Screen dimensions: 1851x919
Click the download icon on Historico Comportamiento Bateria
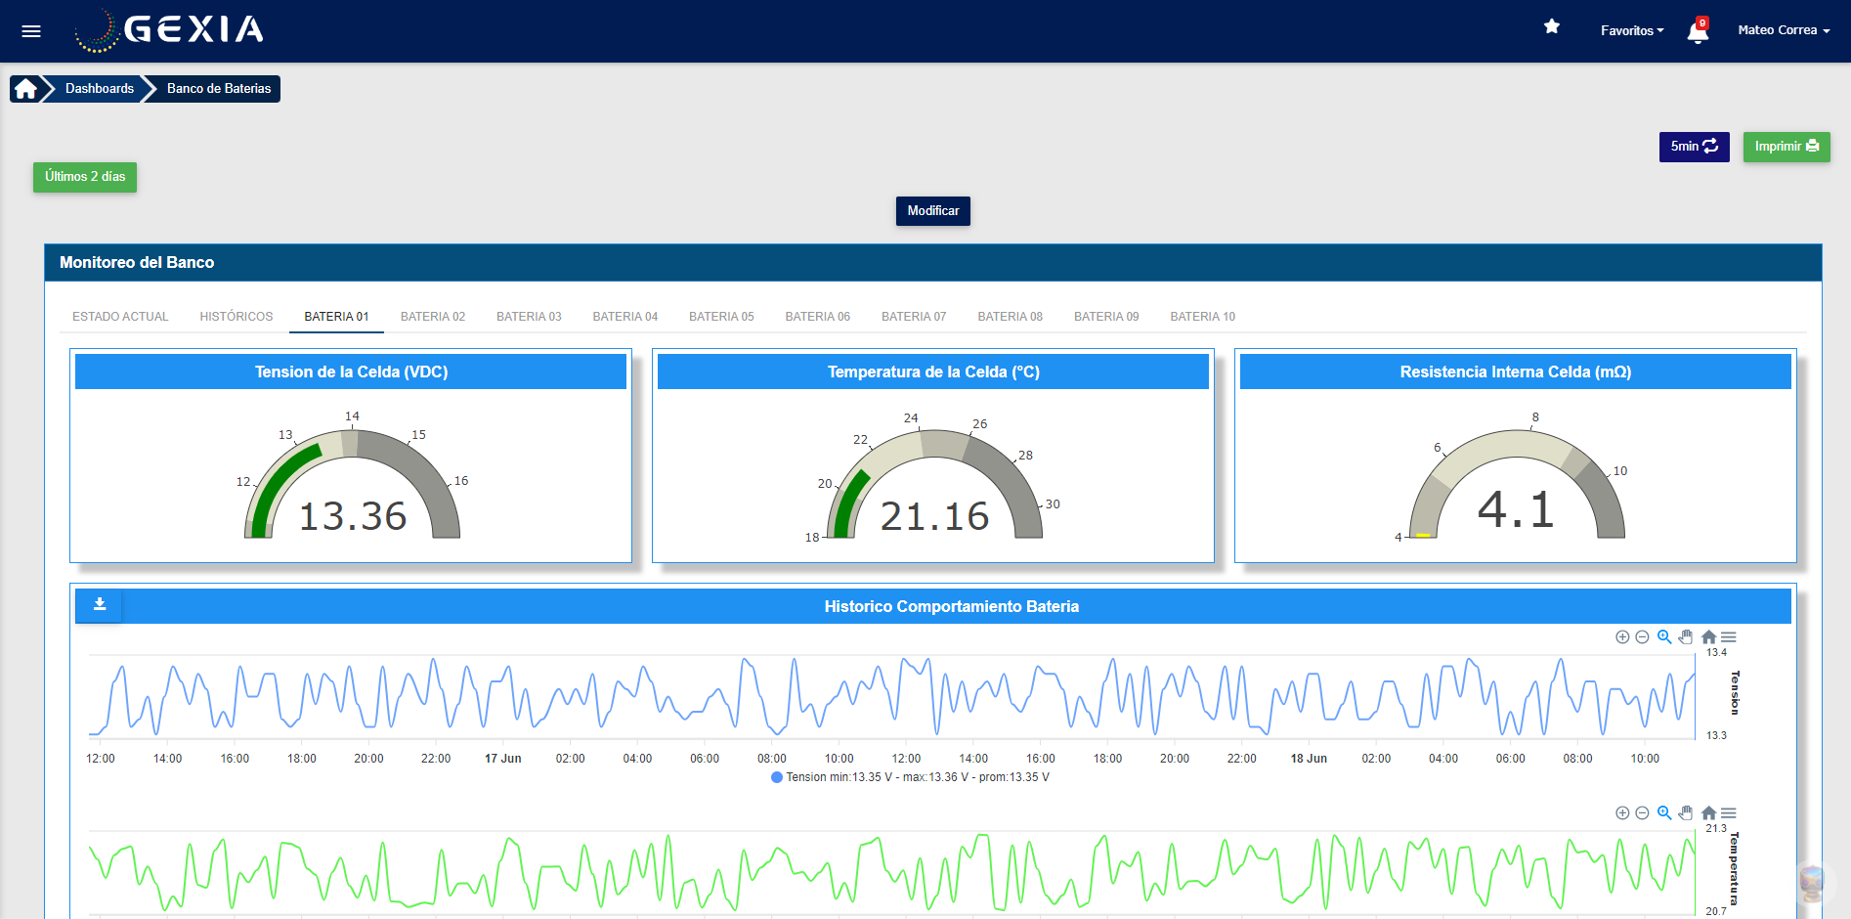click(x=98, y=605)
